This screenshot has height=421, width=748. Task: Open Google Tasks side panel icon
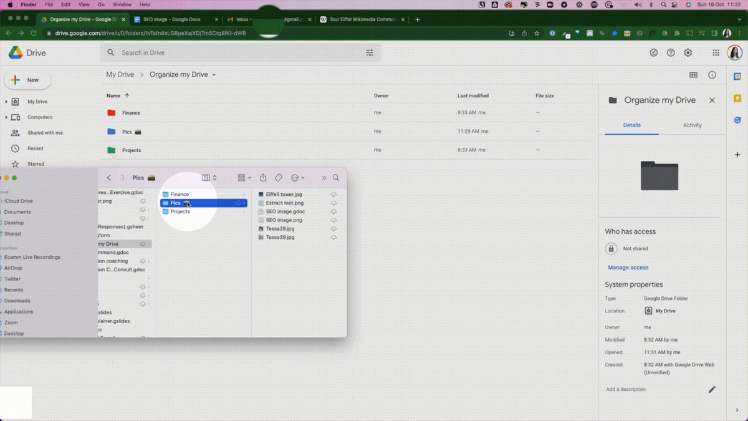pyautogui.click(x=737, y=120)
